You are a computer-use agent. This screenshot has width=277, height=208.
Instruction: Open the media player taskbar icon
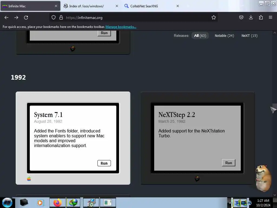coord(40,203)
